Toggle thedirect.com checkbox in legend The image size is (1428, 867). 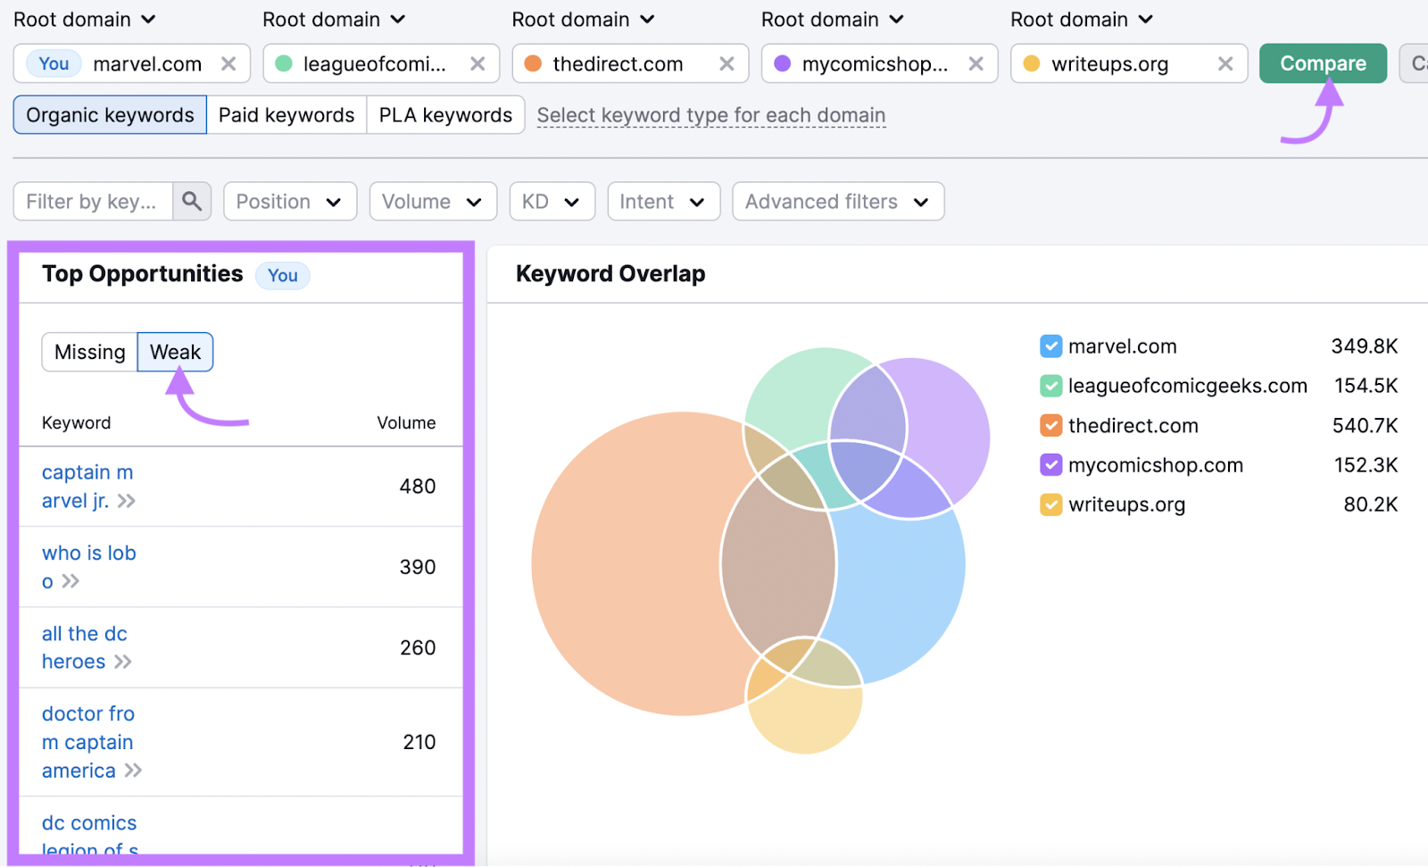[1050, 426]
